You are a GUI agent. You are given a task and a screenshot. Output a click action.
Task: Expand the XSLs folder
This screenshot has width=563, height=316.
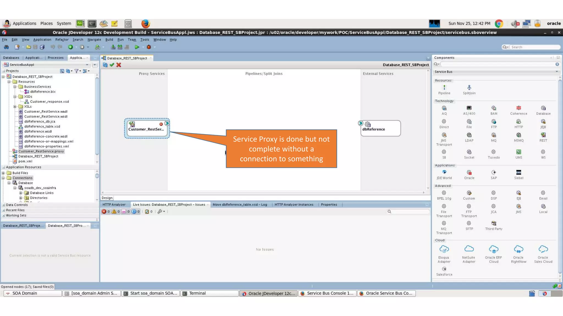(15, 107)
